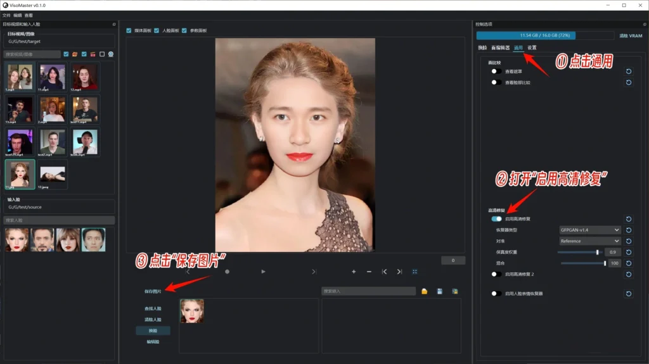Enable the 查看遮罩 toggle
The height and width of the screenshot is (364, 649).
coord(496,72)
